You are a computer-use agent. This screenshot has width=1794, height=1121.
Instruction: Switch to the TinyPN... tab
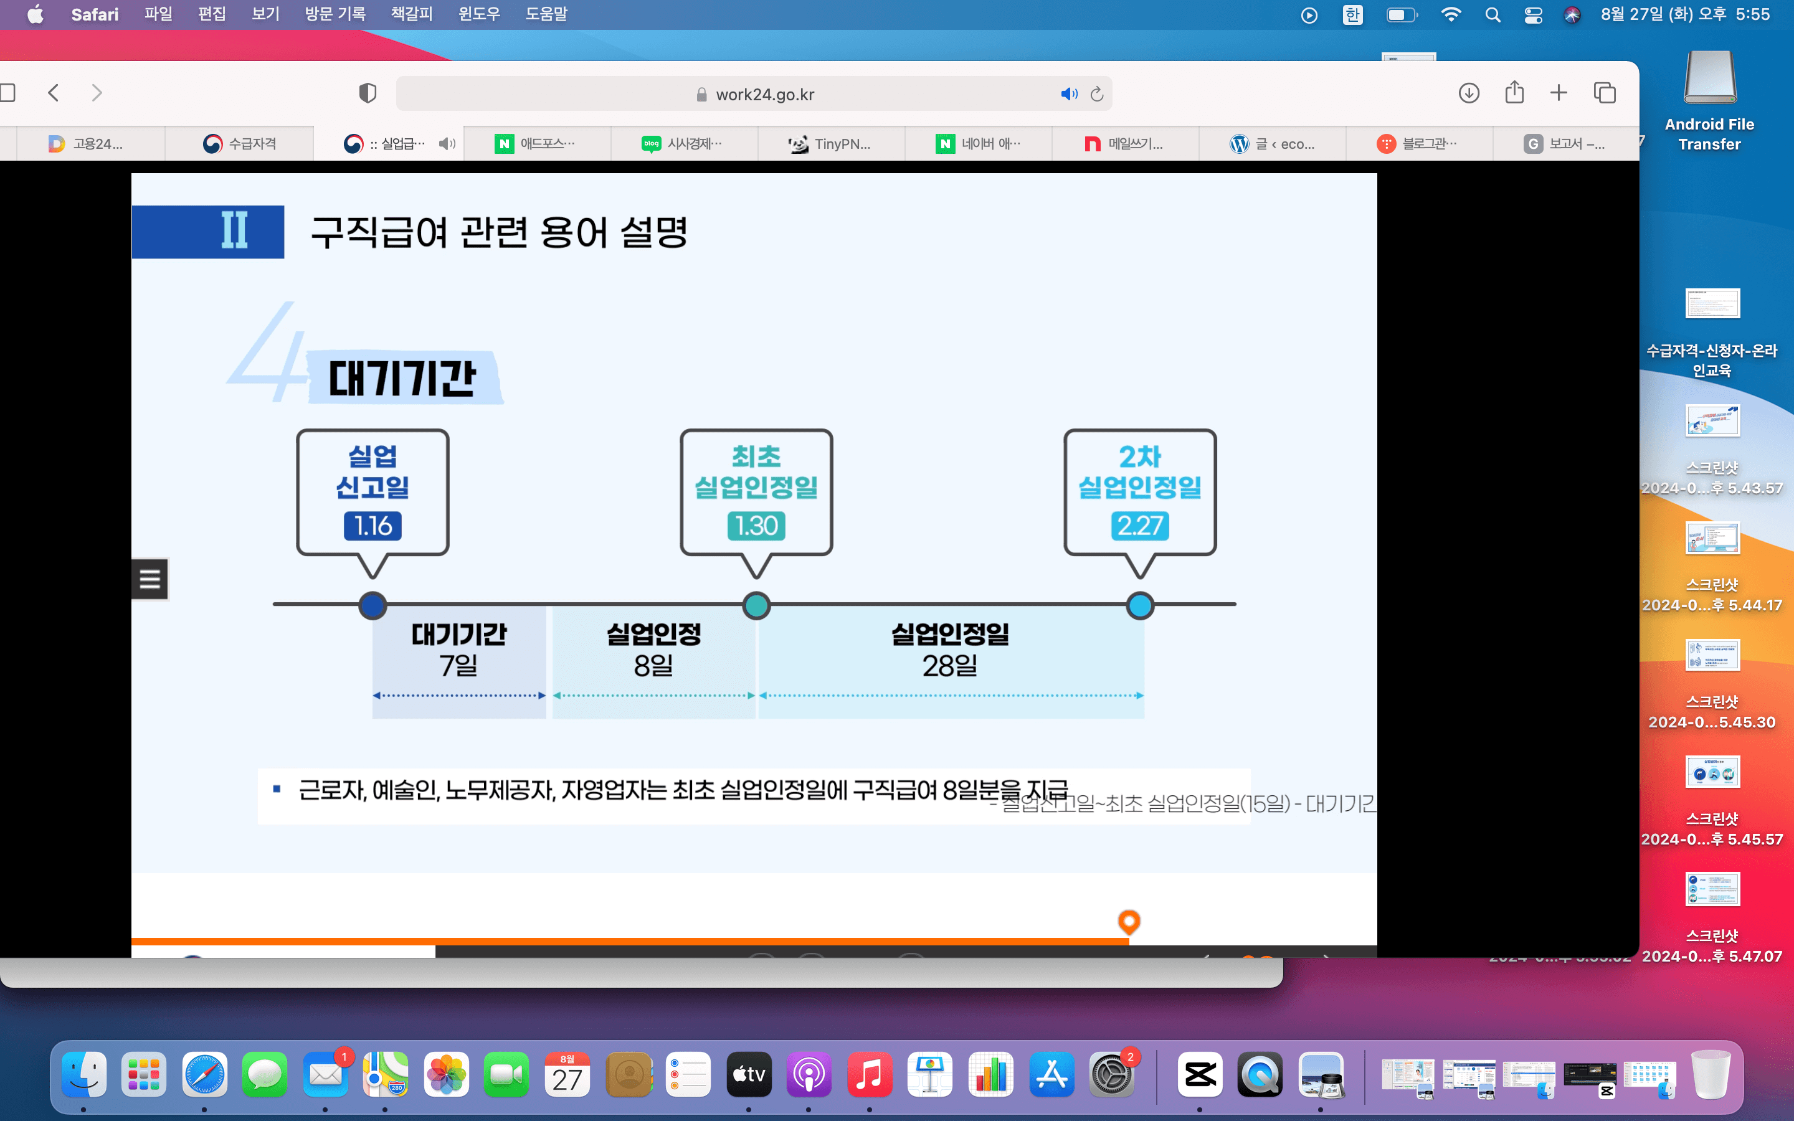point(830,144)
